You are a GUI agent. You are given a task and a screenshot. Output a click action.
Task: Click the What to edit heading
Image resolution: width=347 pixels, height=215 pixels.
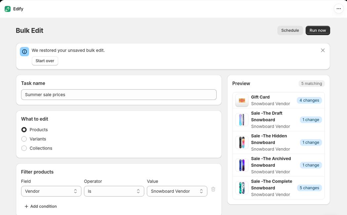[x=34, y=119]
